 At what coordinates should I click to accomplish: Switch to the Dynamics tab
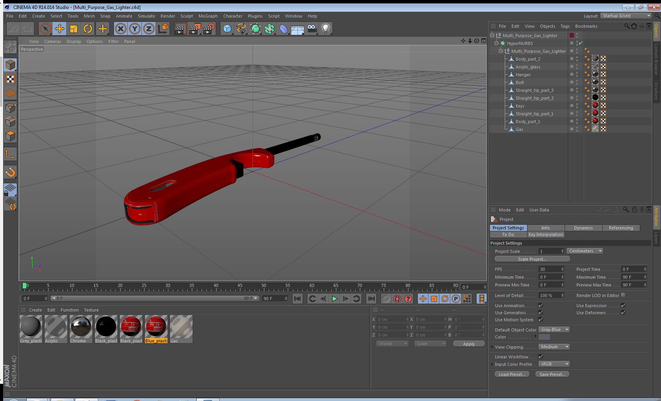pos(583,228)
